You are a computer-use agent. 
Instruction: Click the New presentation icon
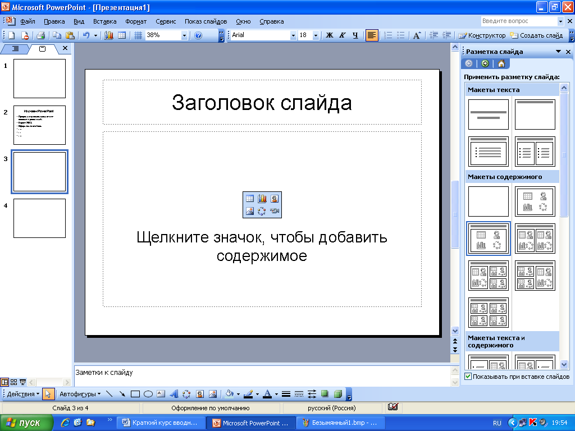12,35
